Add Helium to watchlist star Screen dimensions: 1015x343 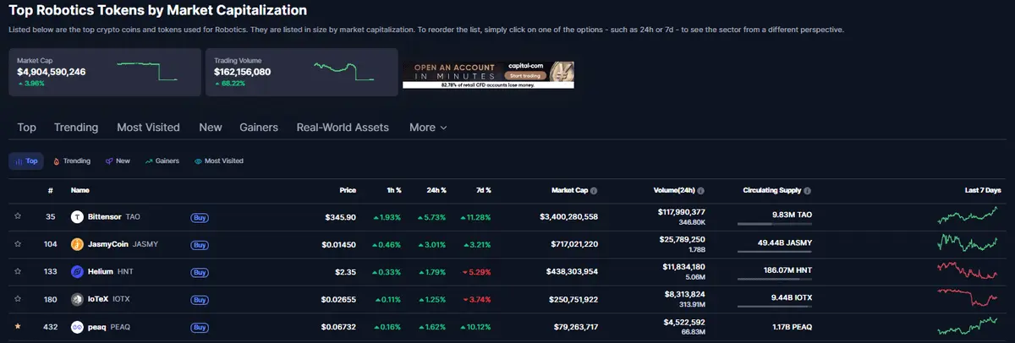[x=18, y=272]
